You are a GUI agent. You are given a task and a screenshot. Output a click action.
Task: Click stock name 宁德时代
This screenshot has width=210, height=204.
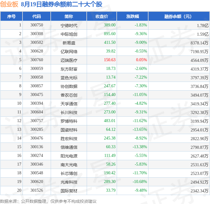pos(69,25)
